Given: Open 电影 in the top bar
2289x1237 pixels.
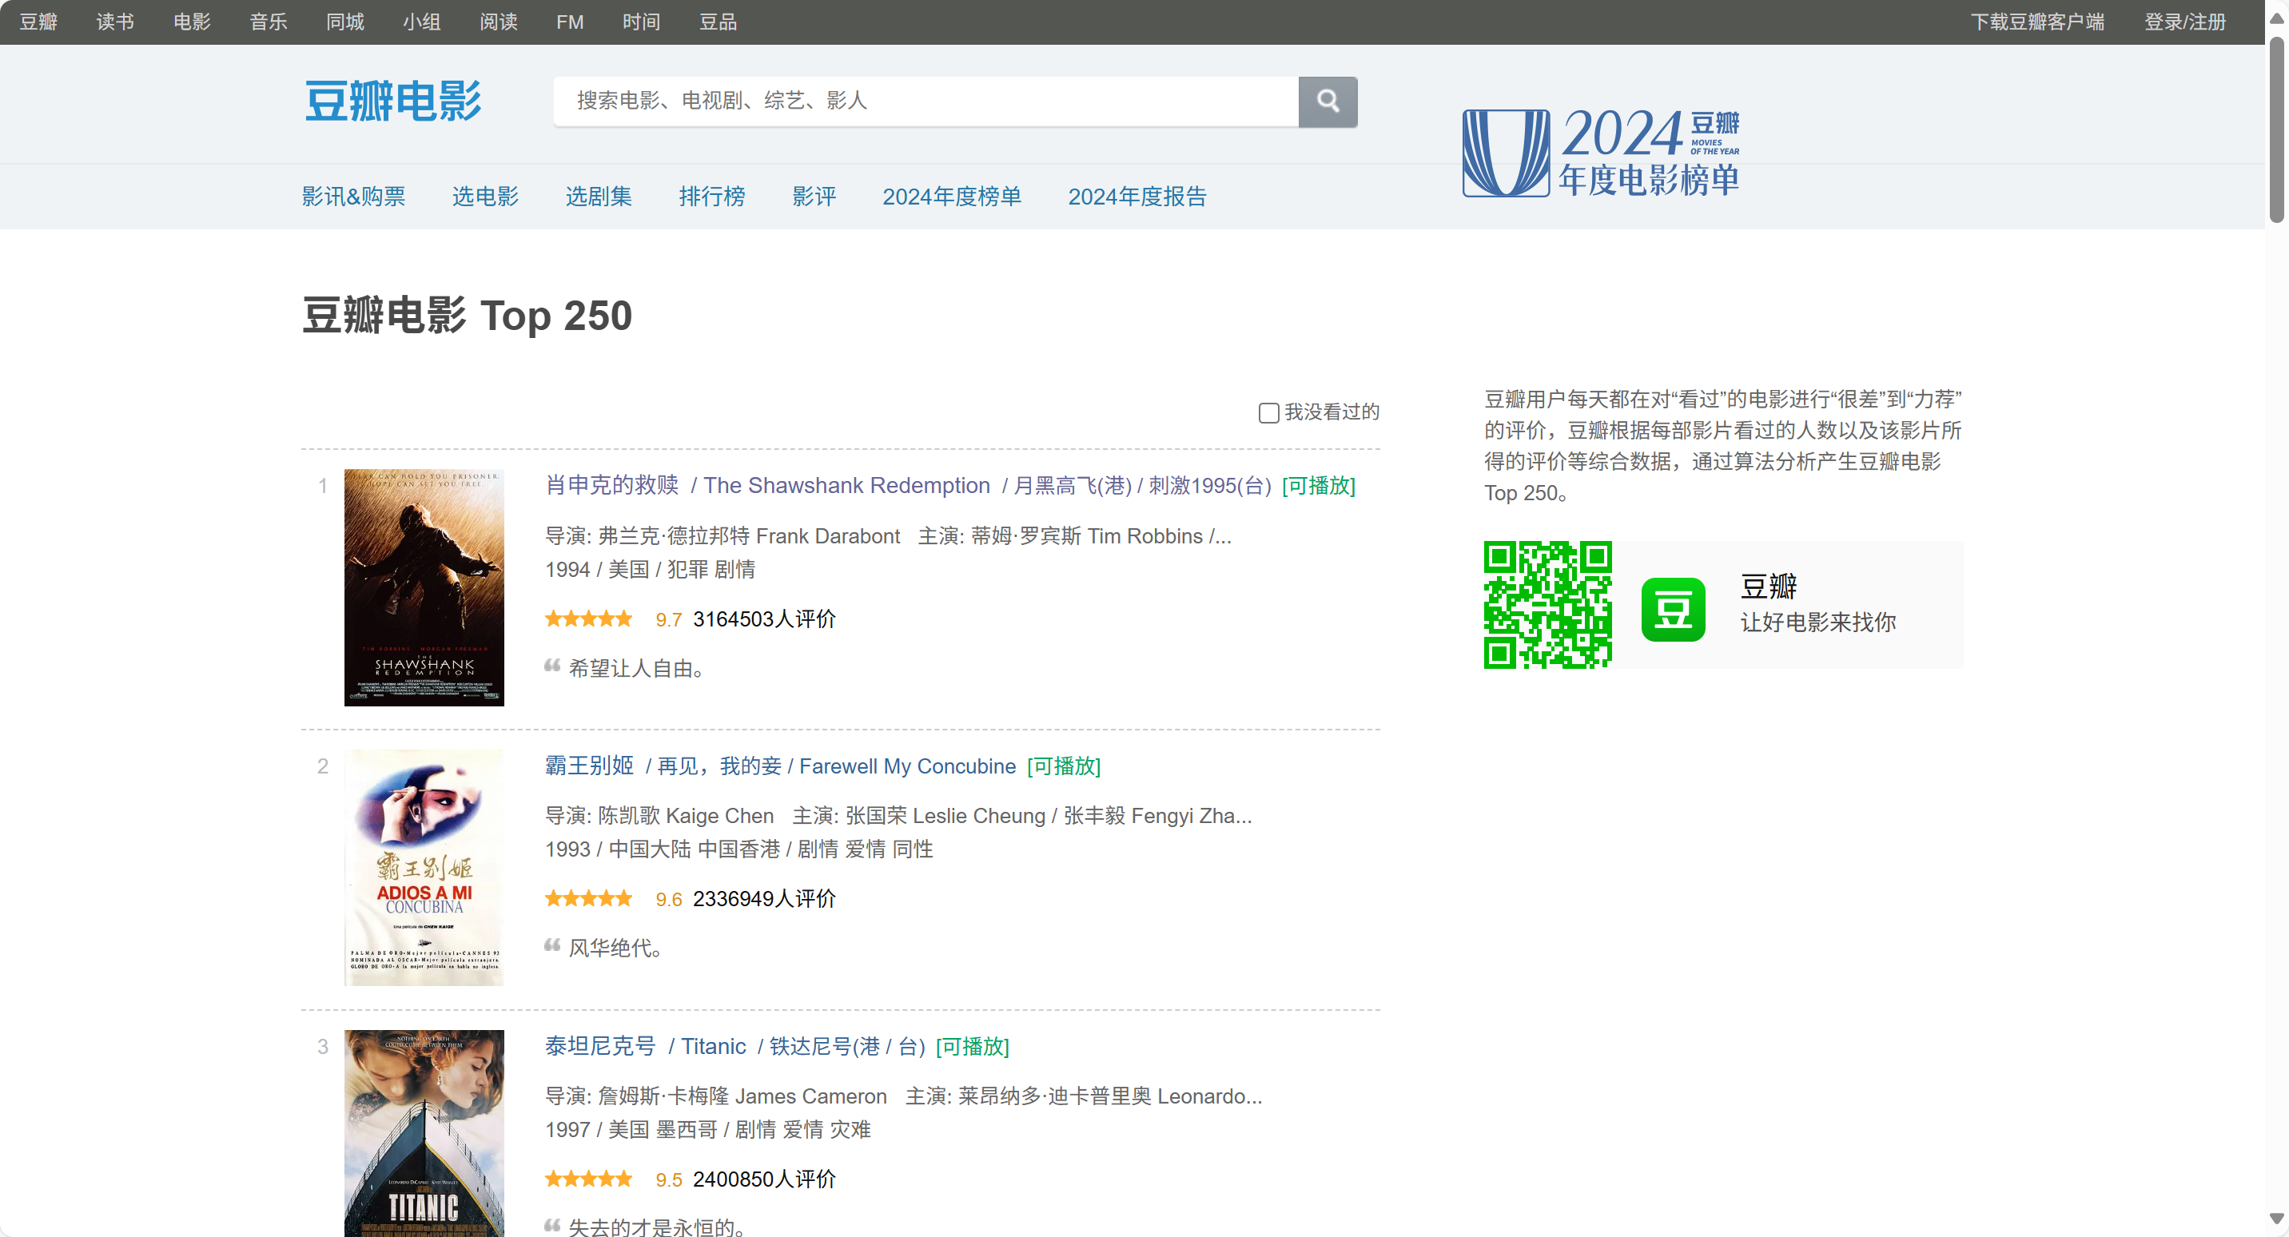Looking at the screenshot, I should click(x=192, y=22).
